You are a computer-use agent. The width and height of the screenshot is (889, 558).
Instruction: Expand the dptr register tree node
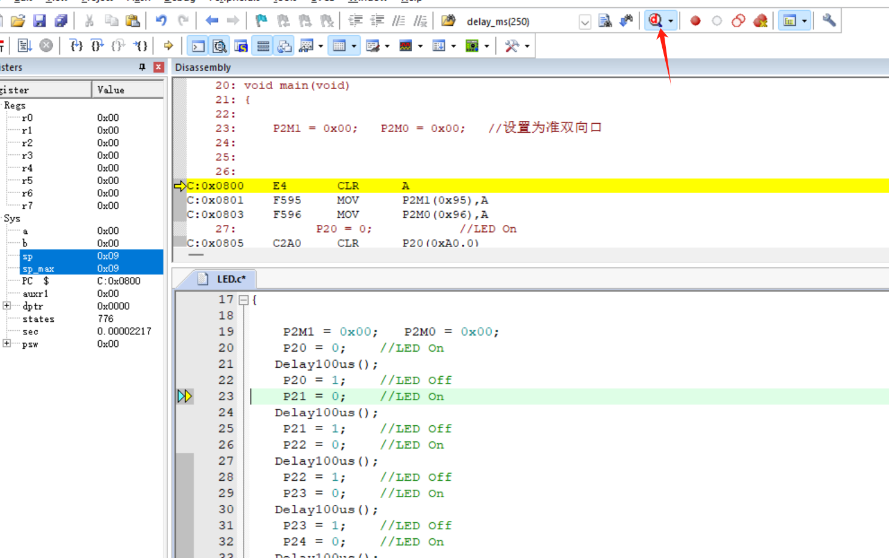coord(7,306)
